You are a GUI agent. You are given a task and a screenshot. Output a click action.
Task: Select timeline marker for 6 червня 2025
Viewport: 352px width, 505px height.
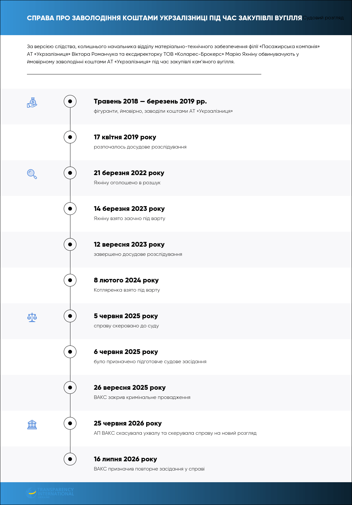(70, 352)
